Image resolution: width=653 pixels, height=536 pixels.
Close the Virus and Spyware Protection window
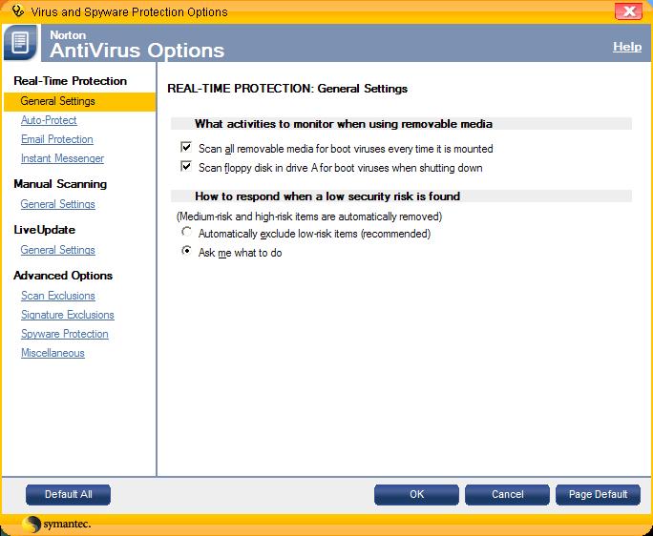click(629, 11)
